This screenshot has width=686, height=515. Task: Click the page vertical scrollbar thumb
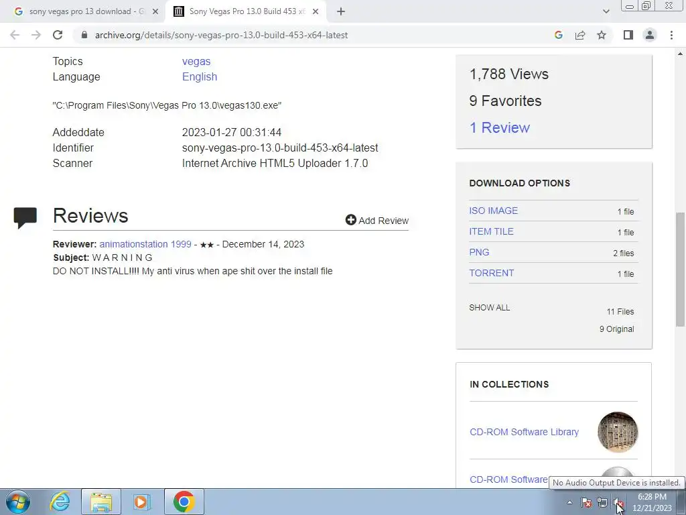(x=681, y=270)
